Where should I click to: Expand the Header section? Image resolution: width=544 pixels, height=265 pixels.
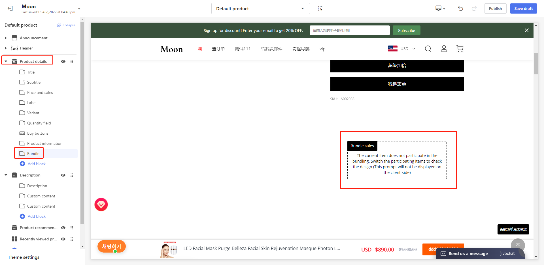click(6, 48)
